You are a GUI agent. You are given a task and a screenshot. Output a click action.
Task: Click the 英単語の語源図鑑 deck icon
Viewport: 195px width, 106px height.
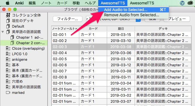[x=8, y=32]
